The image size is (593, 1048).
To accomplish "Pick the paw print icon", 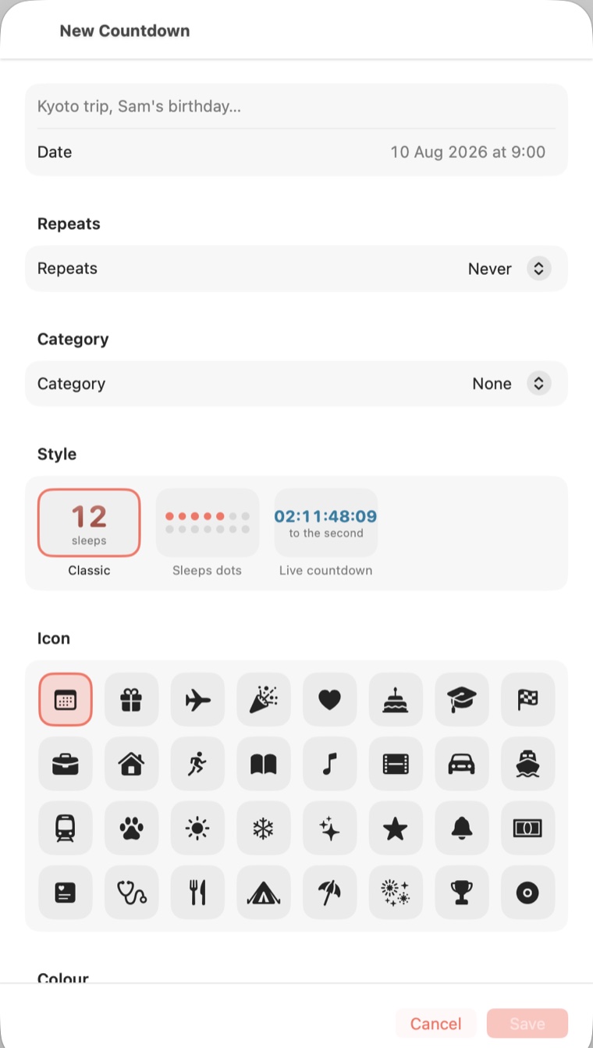I will tap(131, 828).
